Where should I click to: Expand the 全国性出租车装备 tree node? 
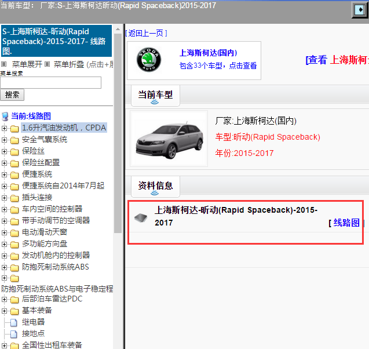click(x=4, y=346)
